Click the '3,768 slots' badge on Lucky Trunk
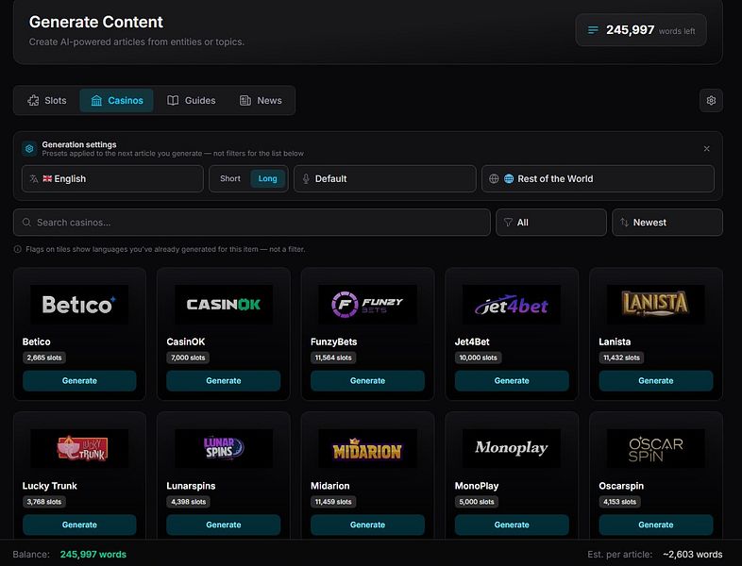This screenshot has width=742, height=566. pos(44,502)
